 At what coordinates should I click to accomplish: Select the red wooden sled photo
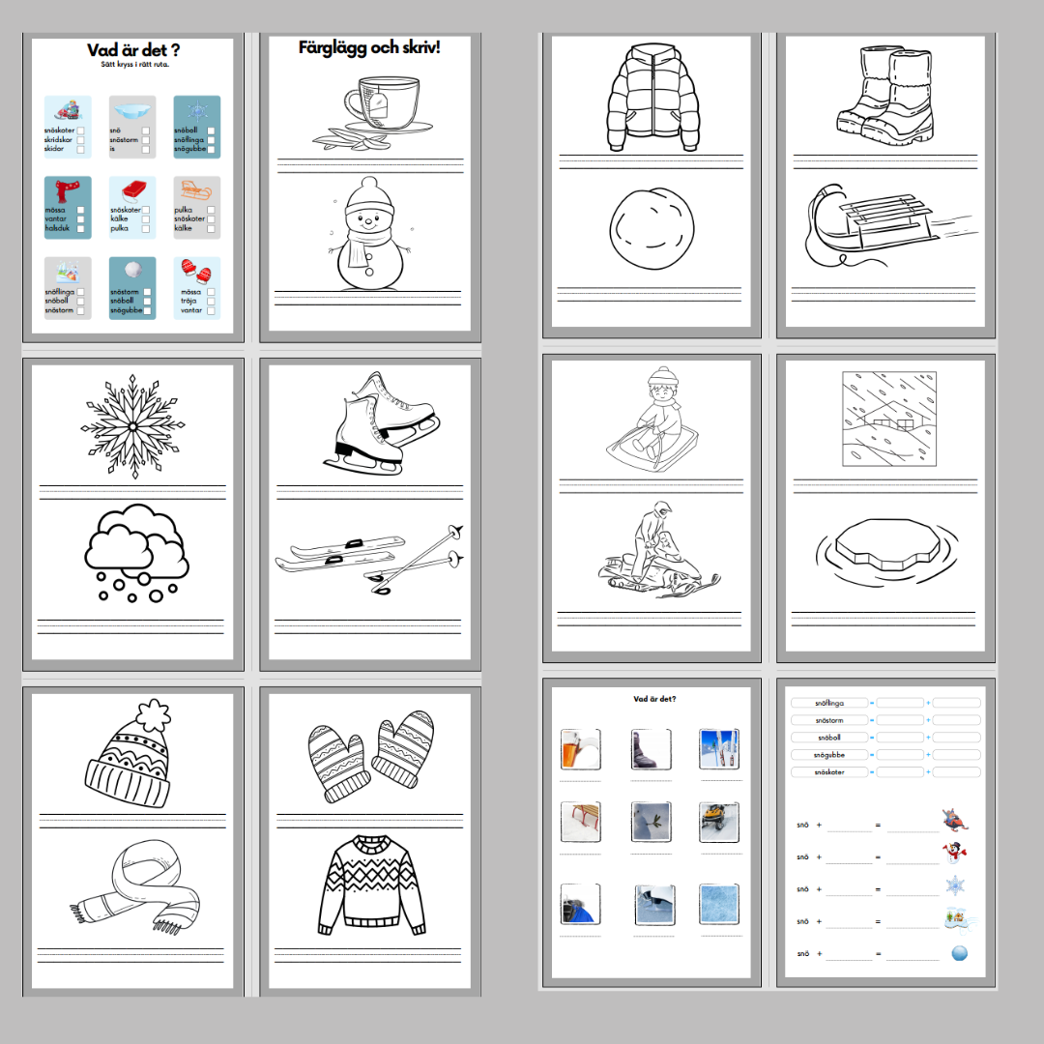(x=580, y=821)
